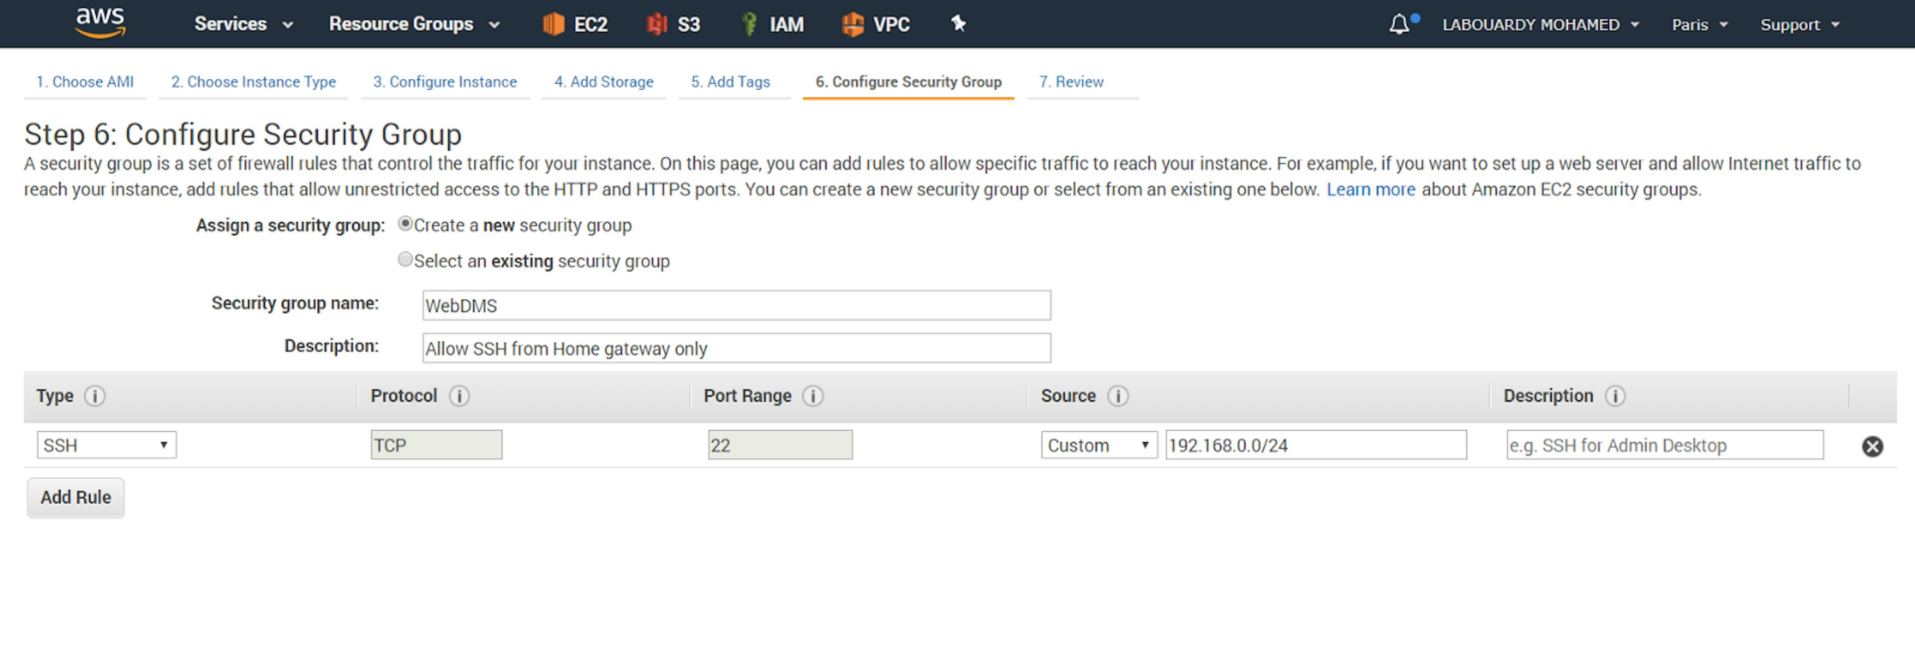Switch to 4. Add Storage tab
Screen dimensions: 1915x657
coord(603,82)
